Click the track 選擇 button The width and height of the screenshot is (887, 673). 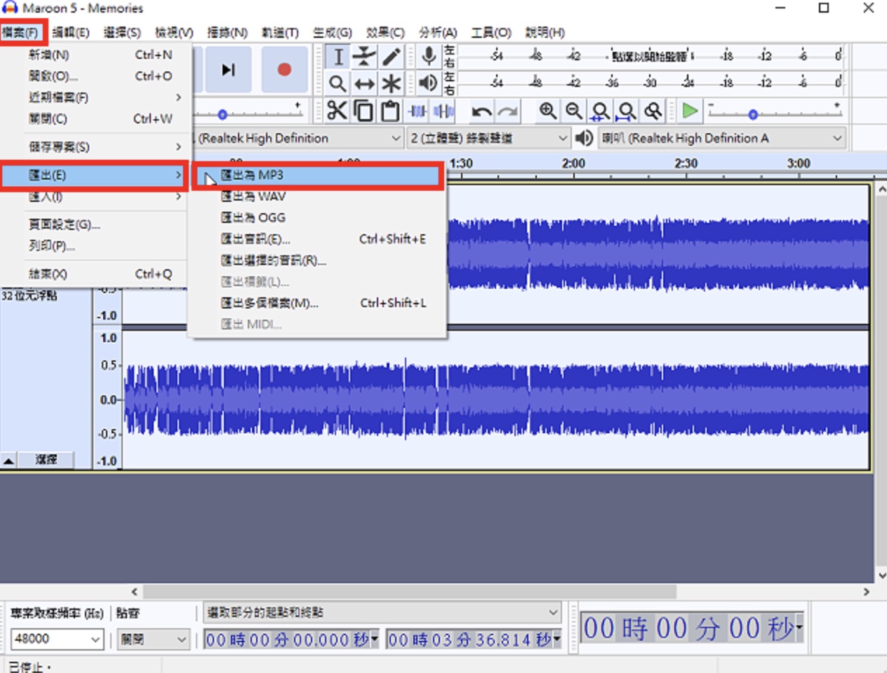[x=46, y=460]
